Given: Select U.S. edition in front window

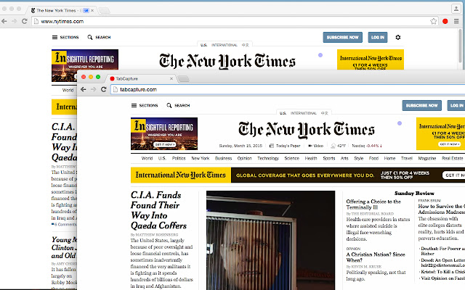Looking at the screenshot, I should 283,113.
